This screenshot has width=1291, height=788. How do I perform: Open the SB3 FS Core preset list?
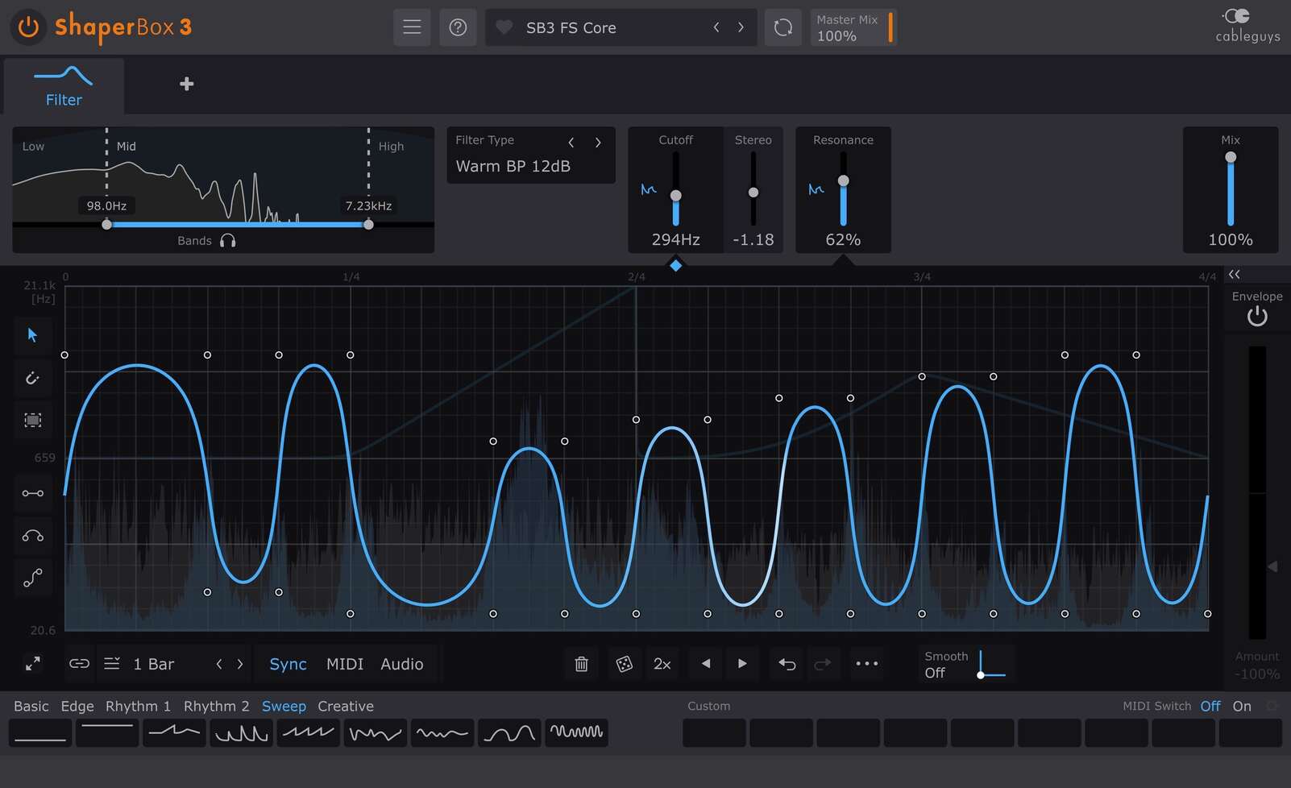pos(571,27)
